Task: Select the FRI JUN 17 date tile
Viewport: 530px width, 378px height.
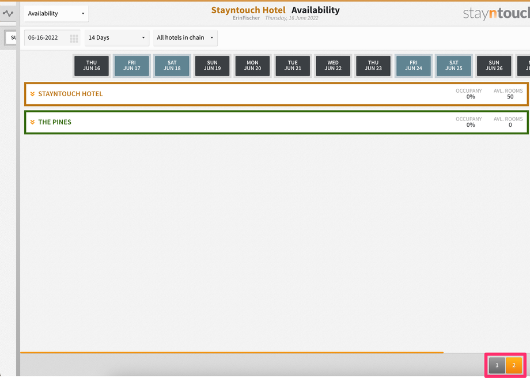Action: (x=132, y=66)
